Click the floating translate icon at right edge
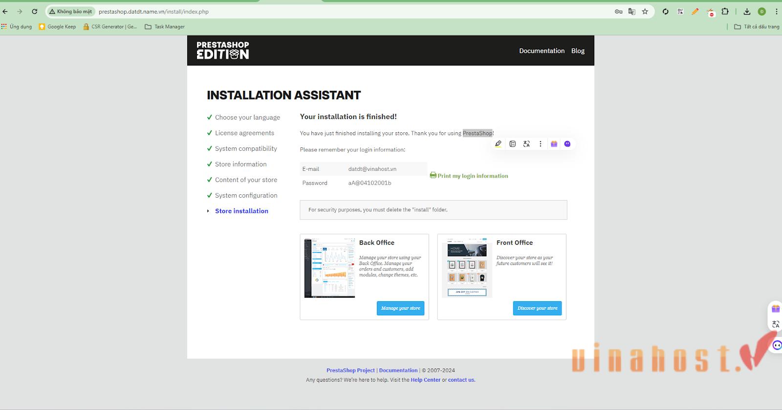The width and height of the screenshot is (782, 410). [x=776, y=324]
